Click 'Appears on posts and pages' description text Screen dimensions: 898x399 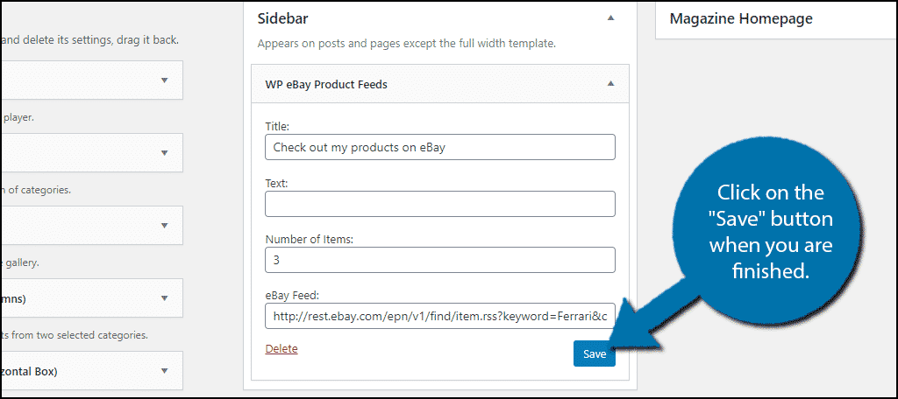406,44
